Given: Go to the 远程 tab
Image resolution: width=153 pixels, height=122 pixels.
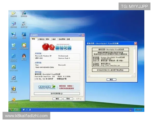Looking at the screenshot, I should click(x=68, y=39).
